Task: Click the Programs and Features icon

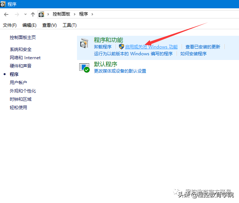Action: point(84,44)
